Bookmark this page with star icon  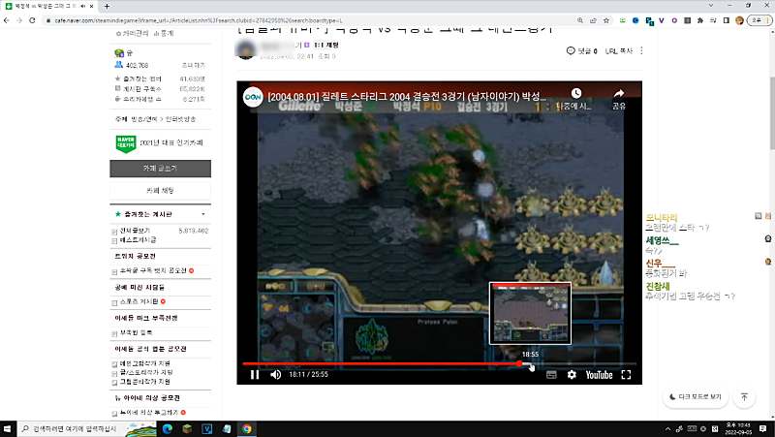pos(606,20)
